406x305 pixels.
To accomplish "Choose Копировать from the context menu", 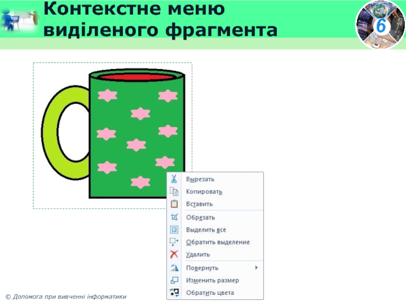I will tap(215, 192).
